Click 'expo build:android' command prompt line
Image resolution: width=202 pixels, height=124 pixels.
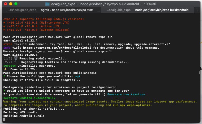(50, 73)
